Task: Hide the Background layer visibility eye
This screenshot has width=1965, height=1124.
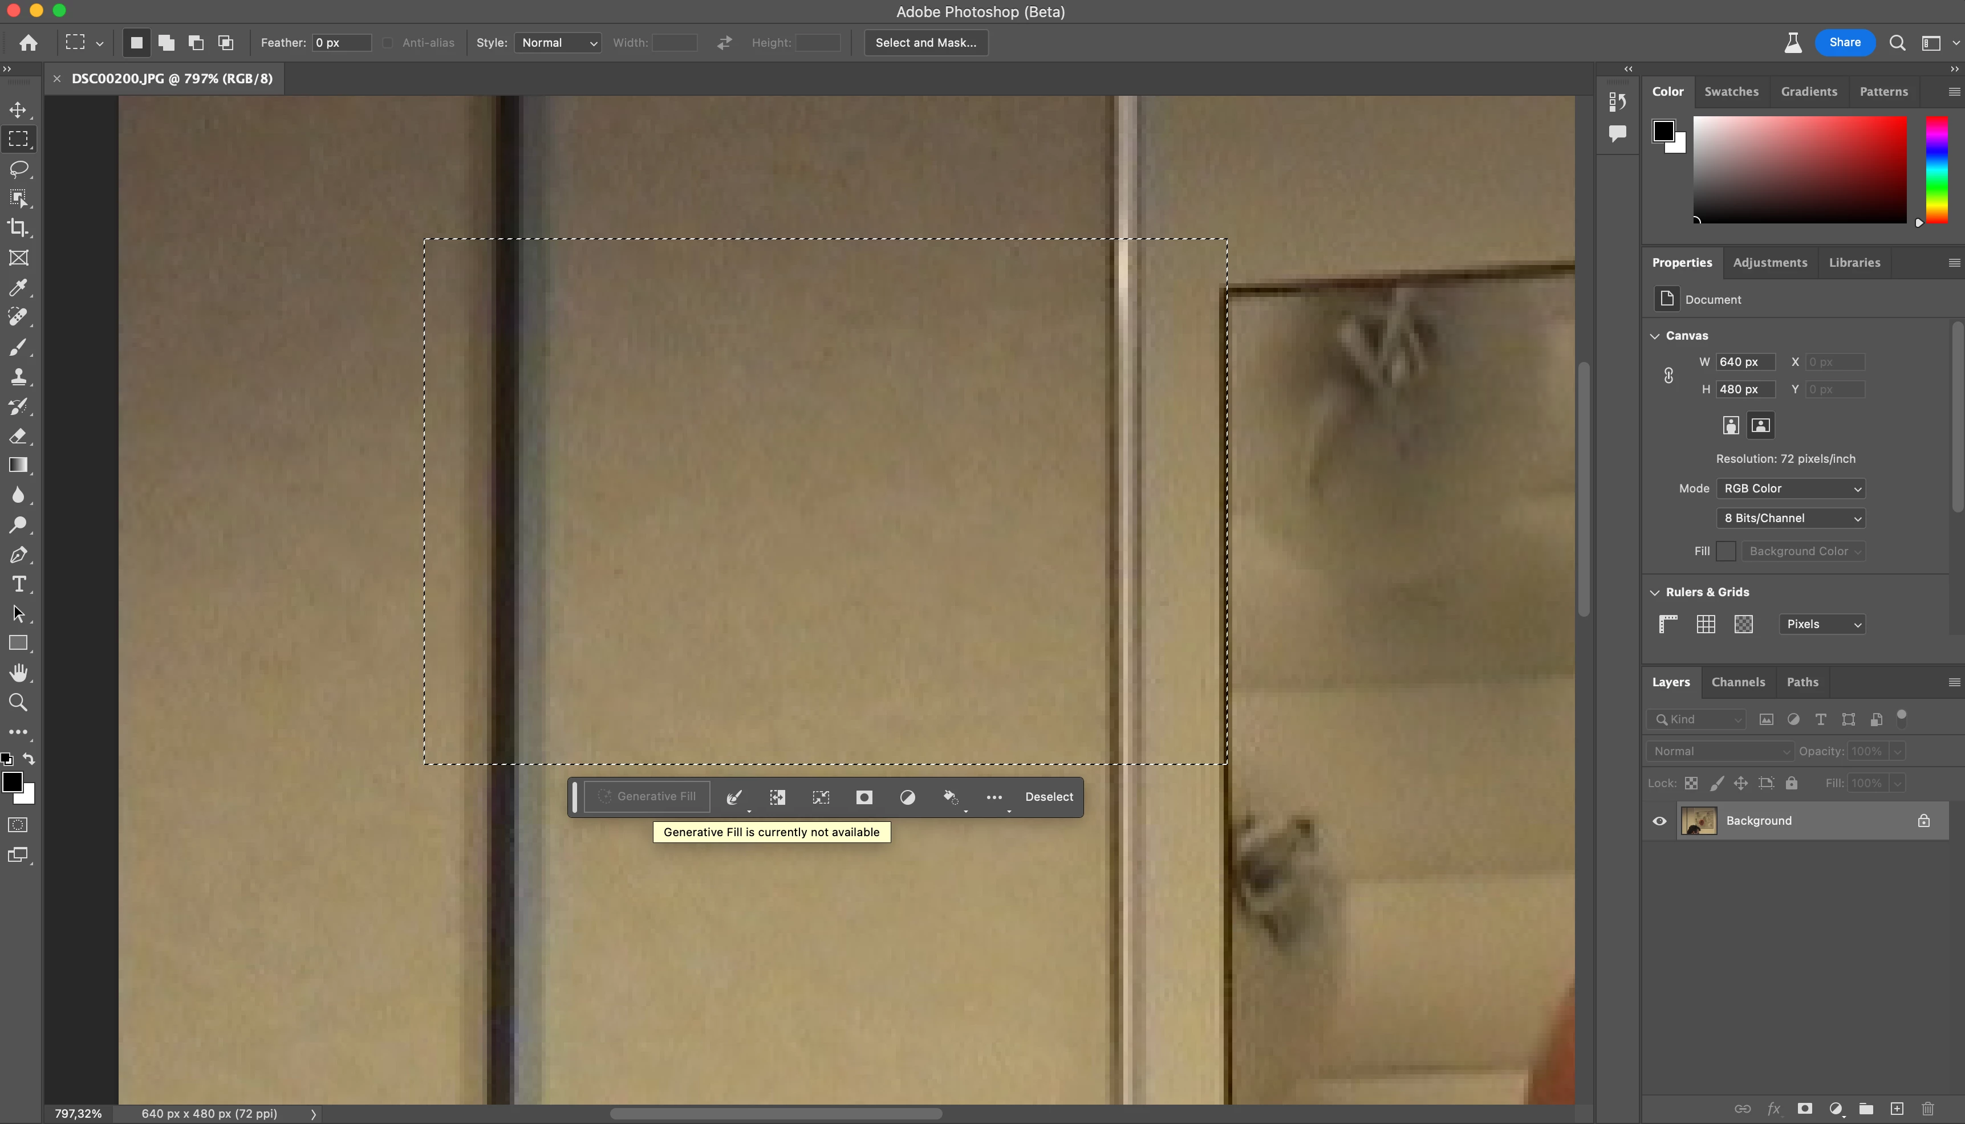Action: pos(1659,821)
